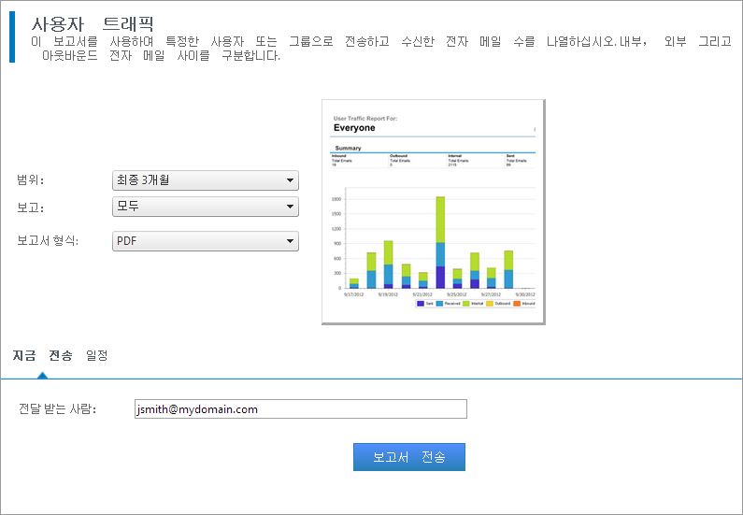Viewport: 743px width, 515px height.
Task: Select the yellow Outbound legend swatch
Action: pos(490,304)
